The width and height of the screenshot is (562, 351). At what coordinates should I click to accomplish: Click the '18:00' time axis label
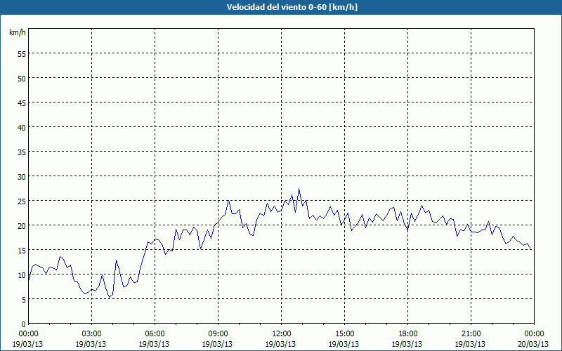click(x=408, y=334)
